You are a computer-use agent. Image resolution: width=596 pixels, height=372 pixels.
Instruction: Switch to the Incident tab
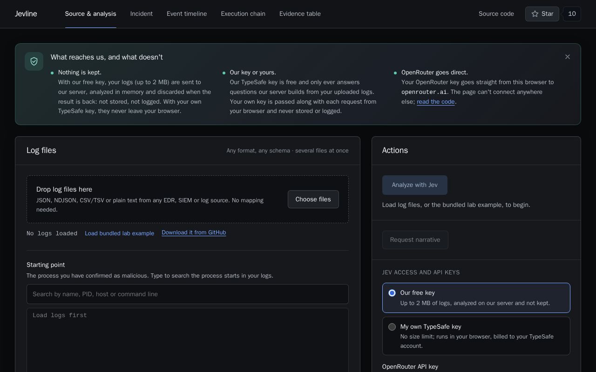click(x=142, y=14)
